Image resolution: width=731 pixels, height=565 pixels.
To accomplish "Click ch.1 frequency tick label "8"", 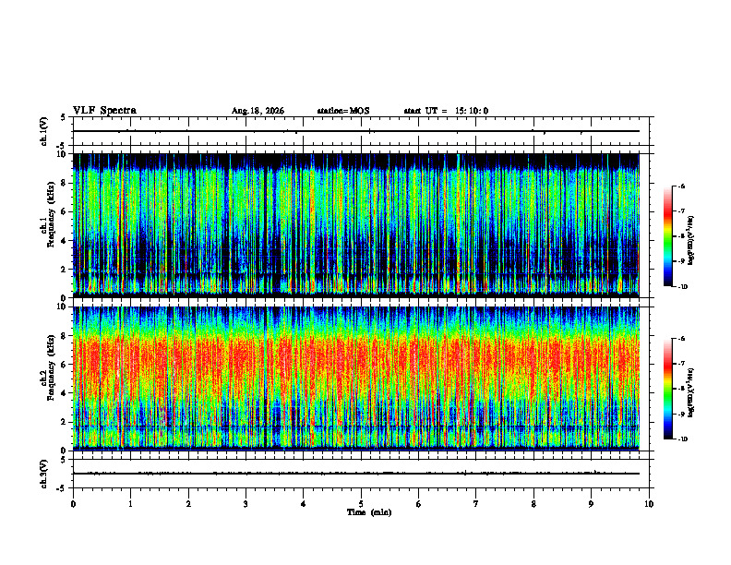I will click(64, 183).
